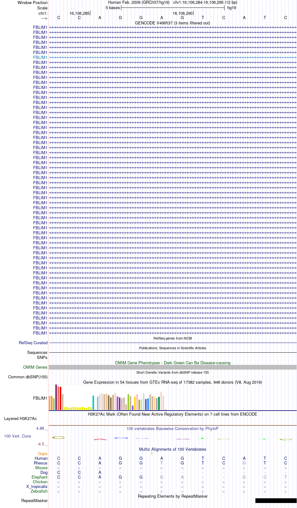Click the '5 bases' scale bar text
Screen dimensions: 297x508
pyautogui.click(x=113, y=8)
